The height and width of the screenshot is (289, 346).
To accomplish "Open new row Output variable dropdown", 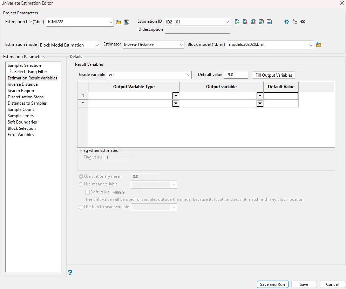I will tap(260, 103).
